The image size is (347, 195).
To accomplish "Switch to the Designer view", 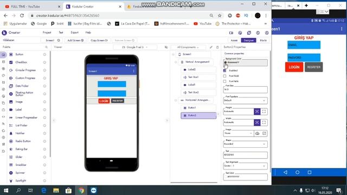I will click(249, 40).
